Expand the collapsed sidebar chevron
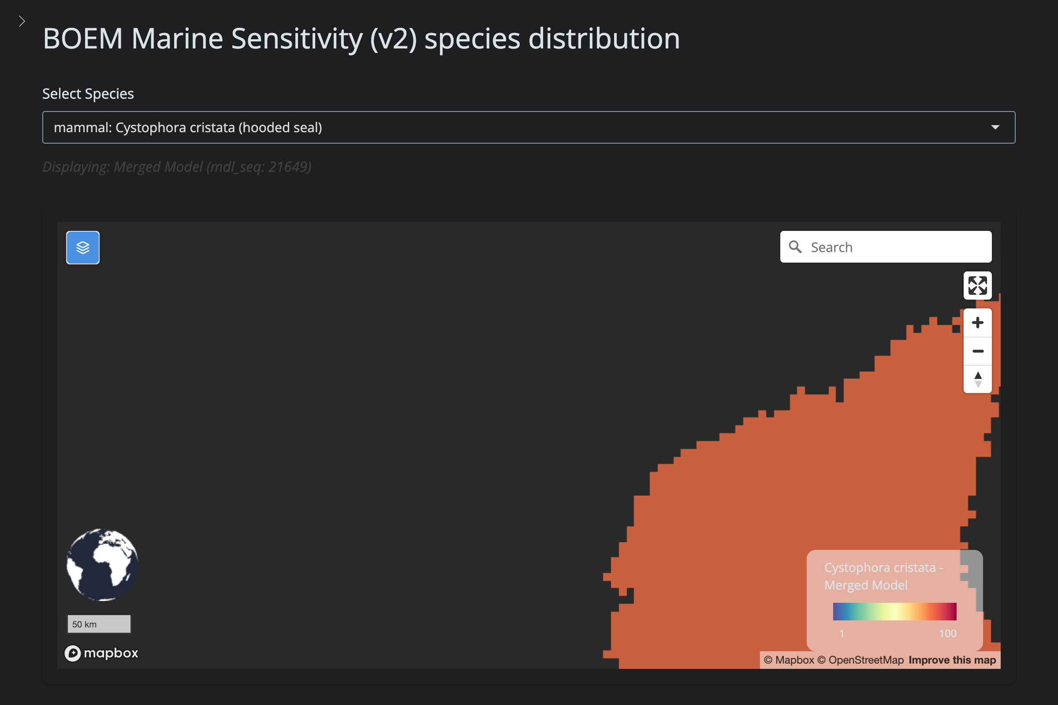This screenshot has width=1058, height=705. coord(22,21)
